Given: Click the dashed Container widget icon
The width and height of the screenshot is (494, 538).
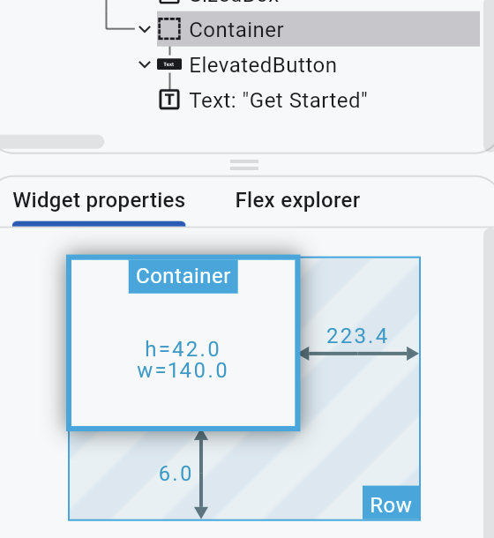Looking at the screenshot, I should coord(169,29).
